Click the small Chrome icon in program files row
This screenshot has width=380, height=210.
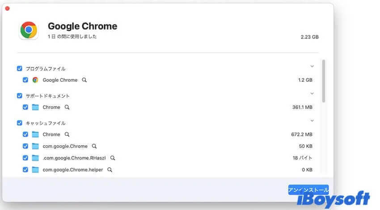(x=35, y=80)
